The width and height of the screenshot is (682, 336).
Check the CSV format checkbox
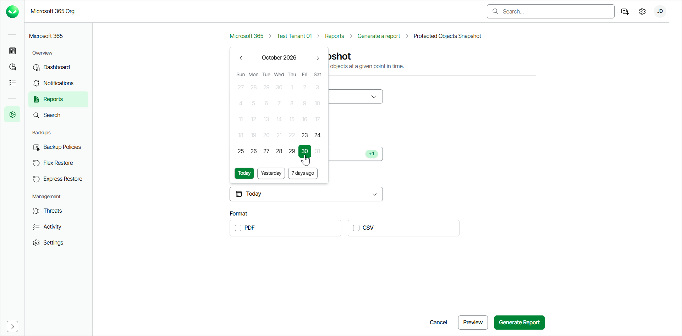356,228
